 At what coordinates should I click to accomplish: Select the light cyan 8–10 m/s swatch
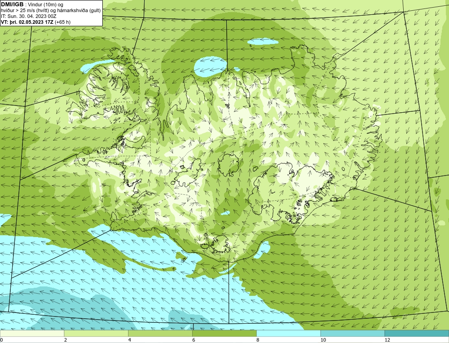click(x=289, y=333)
